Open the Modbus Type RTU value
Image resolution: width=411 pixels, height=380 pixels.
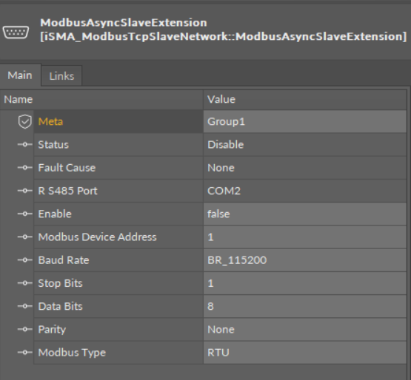coord(305,352)
